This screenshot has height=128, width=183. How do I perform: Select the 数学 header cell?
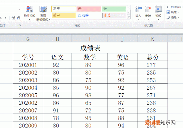89,57
